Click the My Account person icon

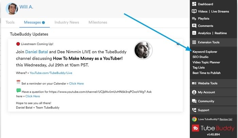(x=194, y=92)
